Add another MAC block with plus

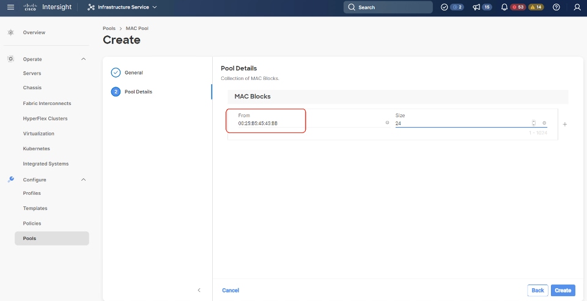[x=565, y=124]
